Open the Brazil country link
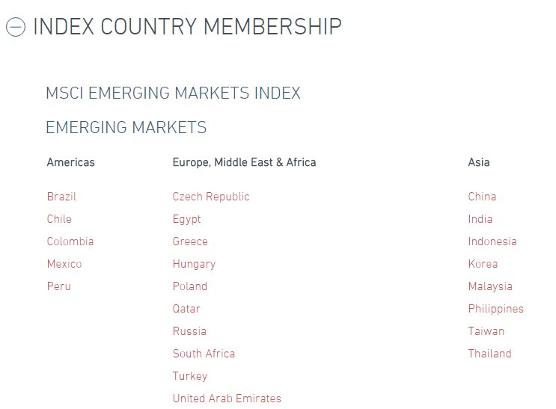This screenshot has width=556, height=409. pyautogui.click(x=61, y=197)
